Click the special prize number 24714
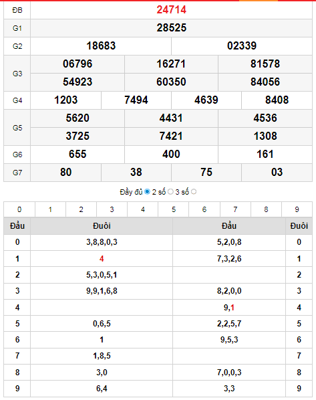316x400 pixels. pos(171,9)
